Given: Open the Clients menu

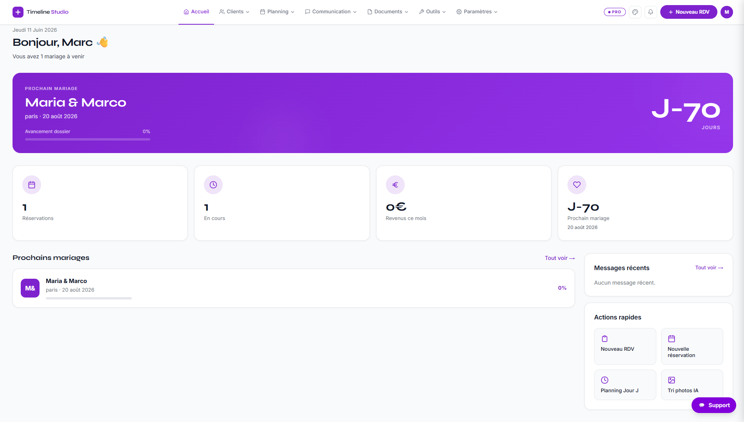Looking at the screenshot, I should (234, 12).
